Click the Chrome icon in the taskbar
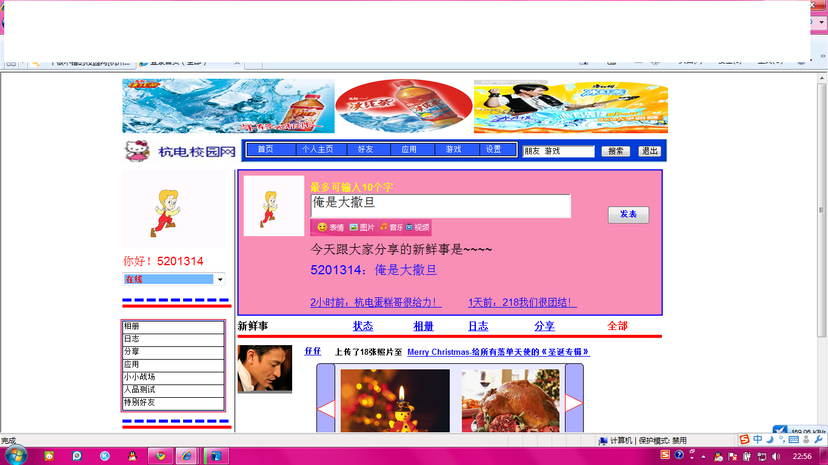This screenshot has height=465, width=828. [160, 456]
